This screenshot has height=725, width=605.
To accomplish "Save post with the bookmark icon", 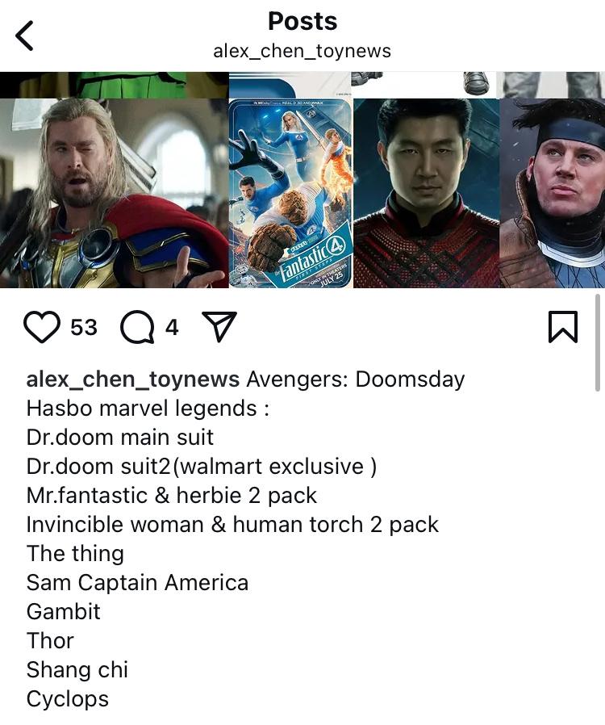I will coord(563,327).
